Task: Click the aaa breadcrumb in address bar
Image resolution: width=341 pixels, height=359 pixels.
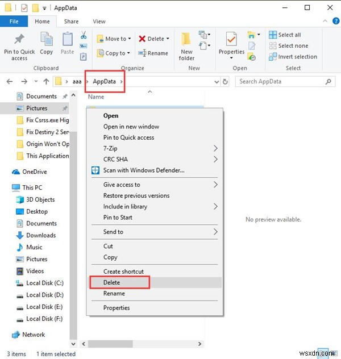Action: [x=77, y=81]
